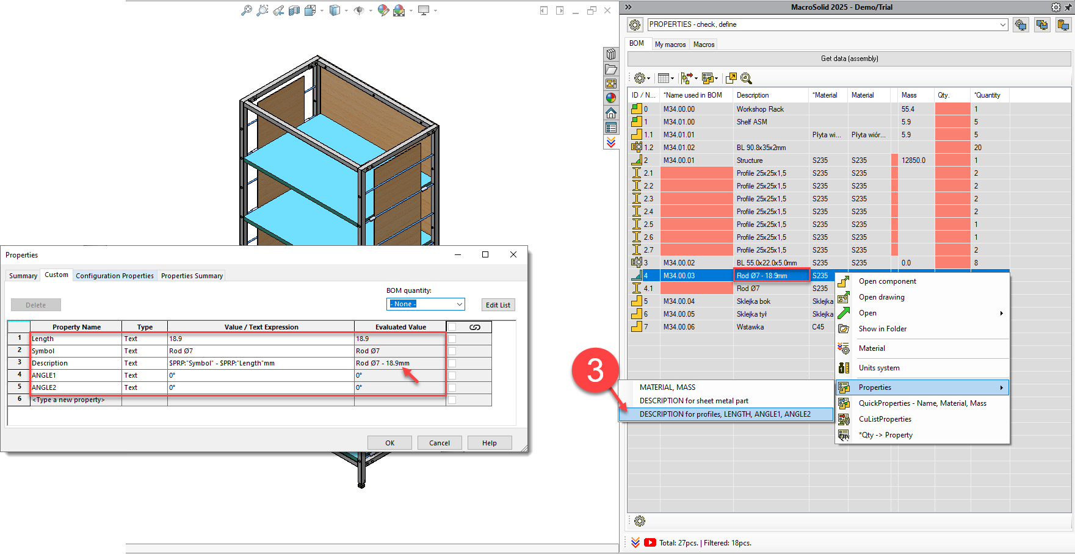1075x554 pixels.
Task: Select the Zoom to Fit magnifier icon
Action: [x=247, y=10]
